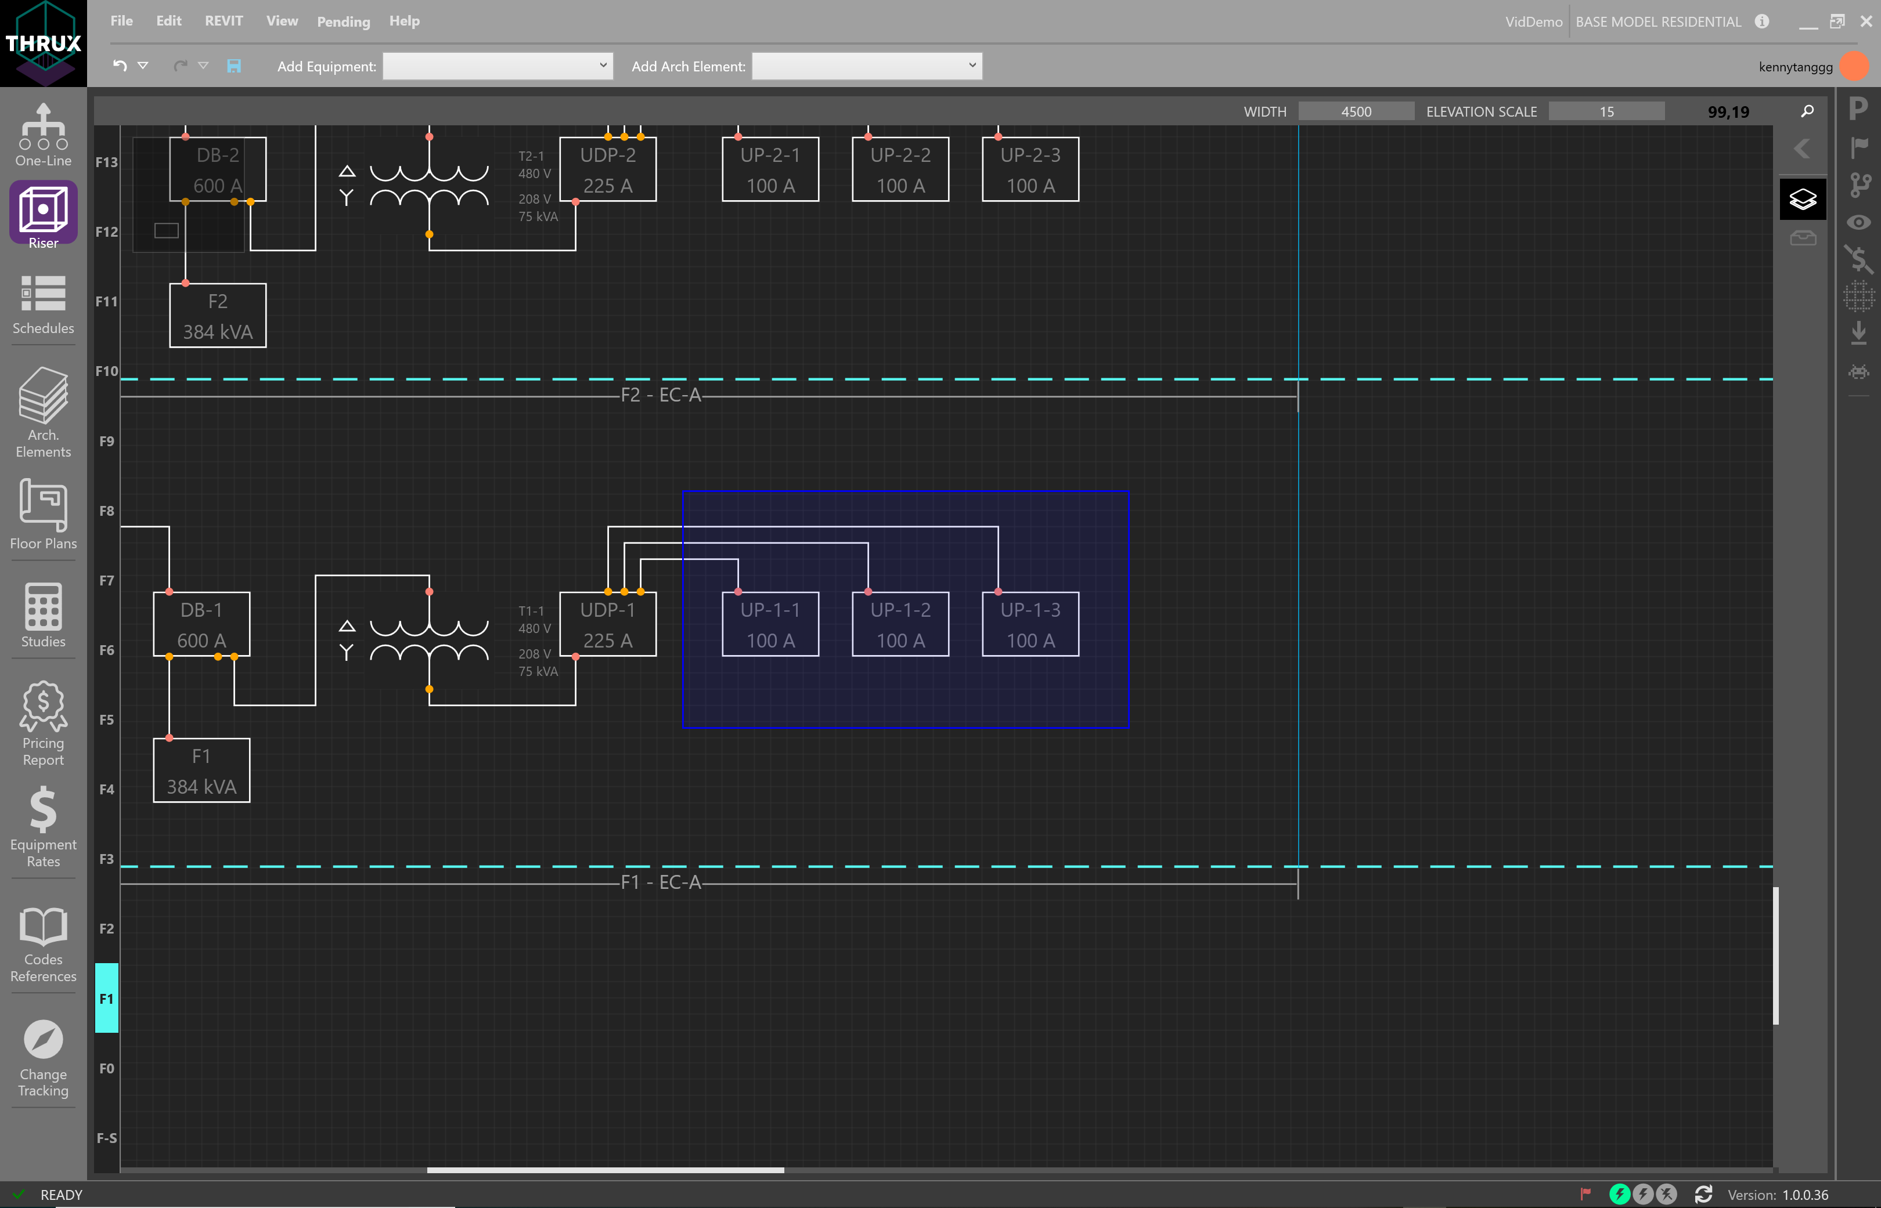This screenshot has width=1881, height=1208.
Task: Toggle the crossed-out dollar pricing icon
Action: (x=1859, y=259)
